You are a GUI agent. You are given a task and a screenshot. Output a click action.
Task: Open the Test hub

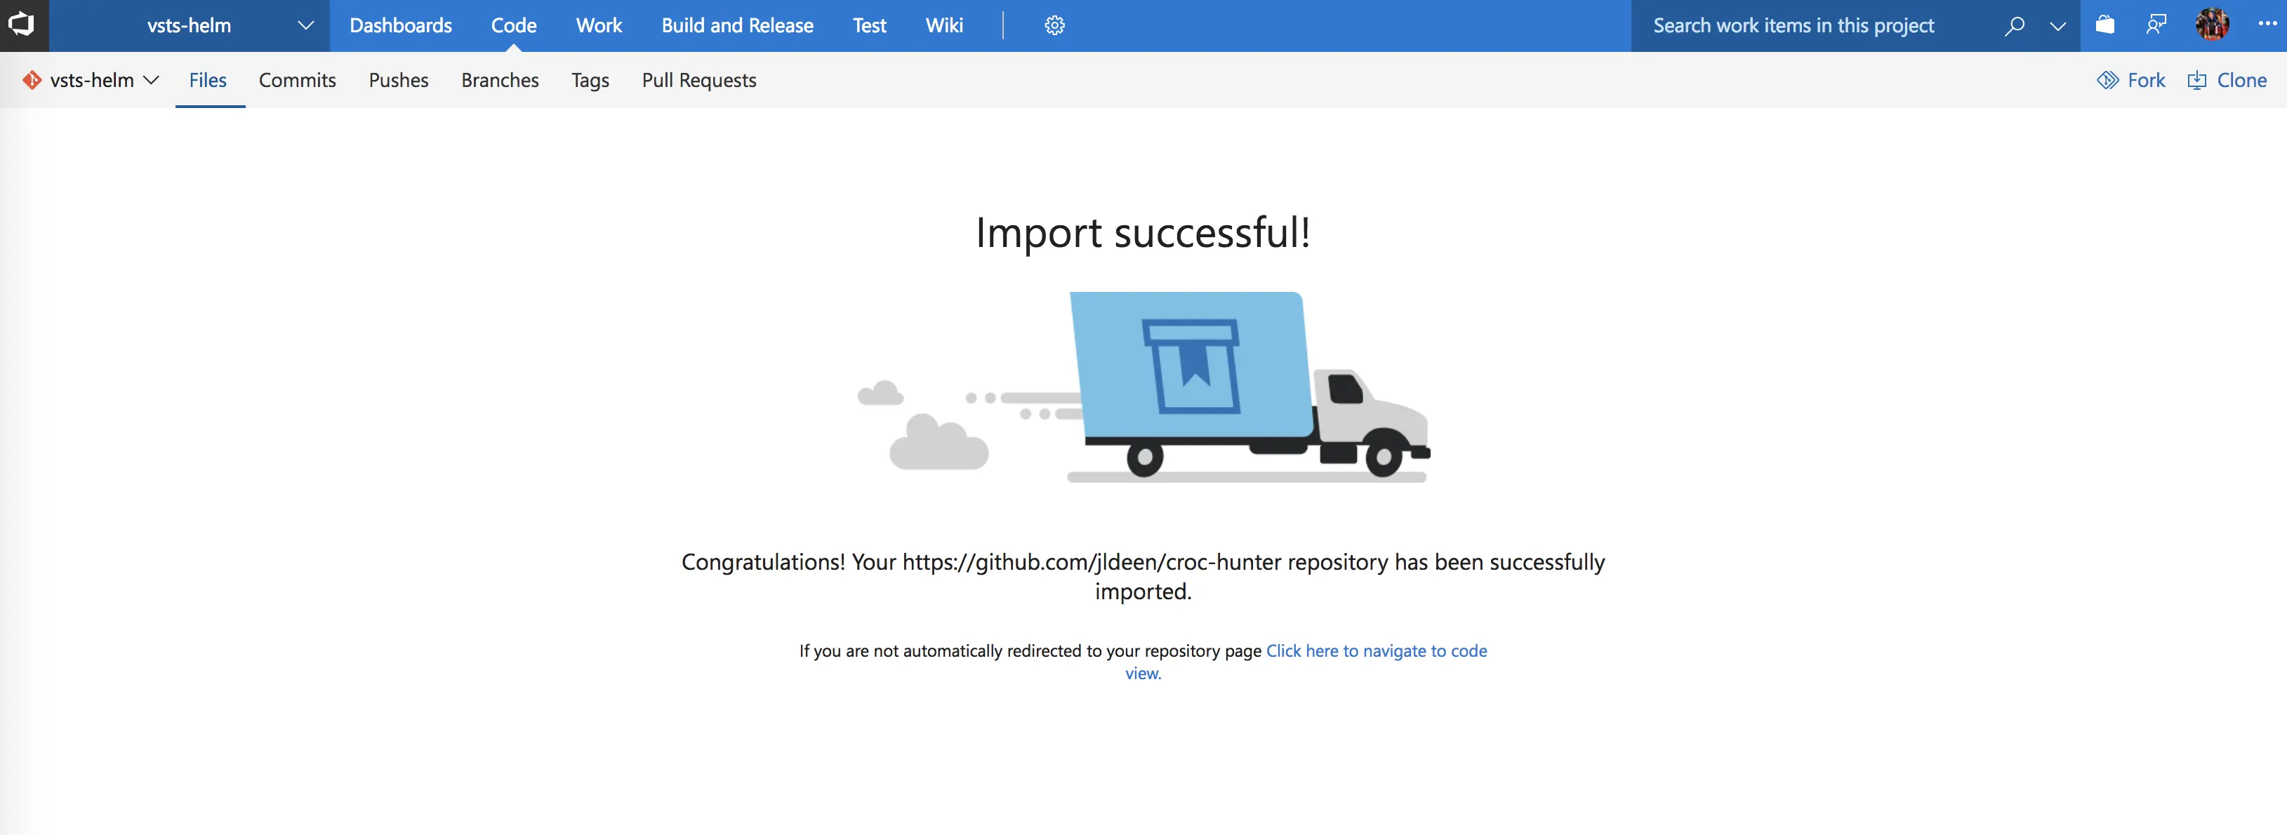tap(869, 25)
